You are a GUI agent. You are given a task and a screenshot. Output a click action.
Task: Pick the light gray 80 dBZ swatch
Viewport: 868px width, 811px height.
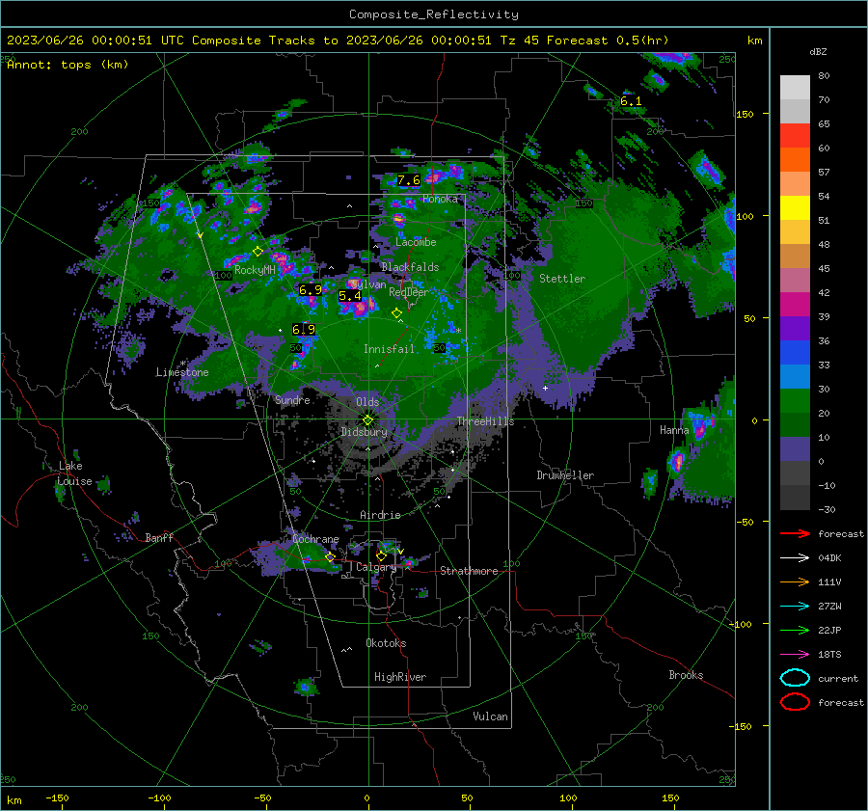795,87
